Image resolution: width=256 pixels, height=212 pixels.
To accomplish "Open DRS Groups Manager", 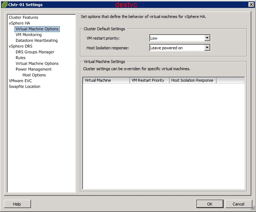I will tap(35, 52).
